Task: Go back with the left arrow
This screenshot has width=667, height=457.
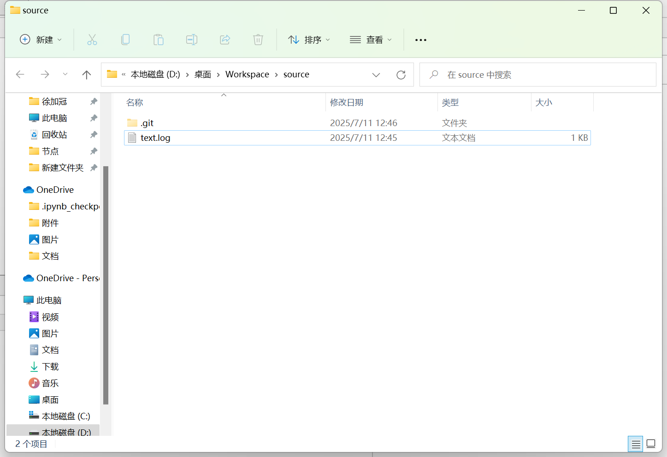Action: tap(20, 75)
